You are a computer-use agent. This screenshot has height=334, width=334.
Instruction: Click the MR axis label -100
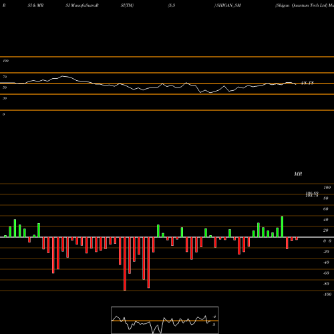pos(327,295)
